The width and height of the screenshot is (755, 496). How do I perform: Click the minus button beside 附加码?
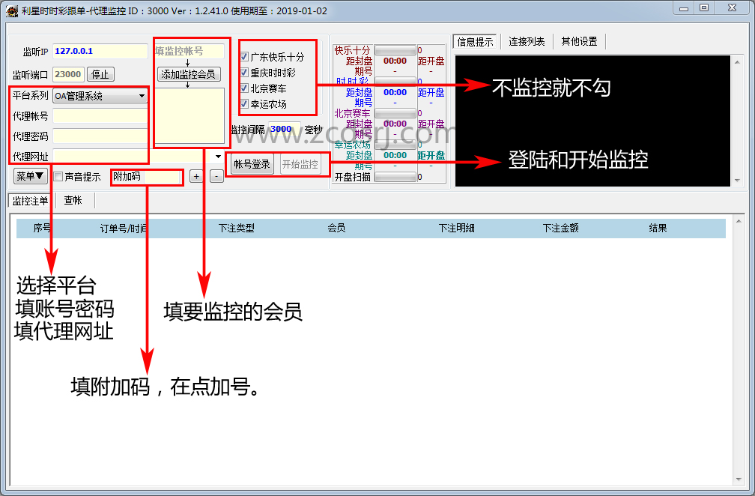216,177
